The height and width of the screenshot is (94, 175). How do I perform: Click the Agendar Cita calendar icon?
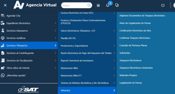[3, 16]
